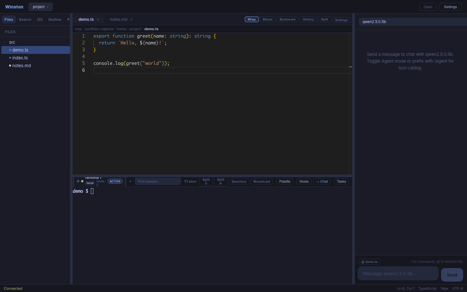The width and height of the screenshot is (467, 292).
Task: Click the @ demo.ts mention chip
Action: [x=369, y=262]
